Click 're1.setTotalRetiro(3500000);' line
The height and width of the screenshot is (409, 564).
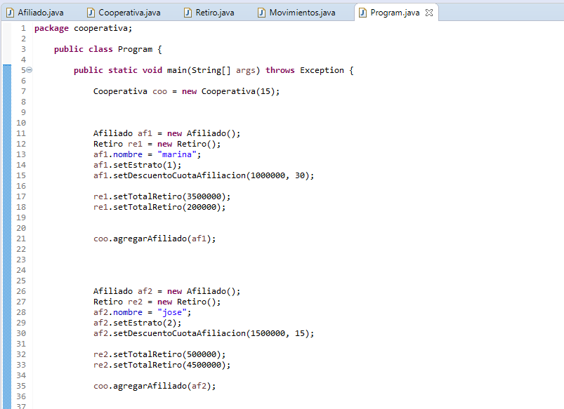pyautogui.click(x=162, y=196)
